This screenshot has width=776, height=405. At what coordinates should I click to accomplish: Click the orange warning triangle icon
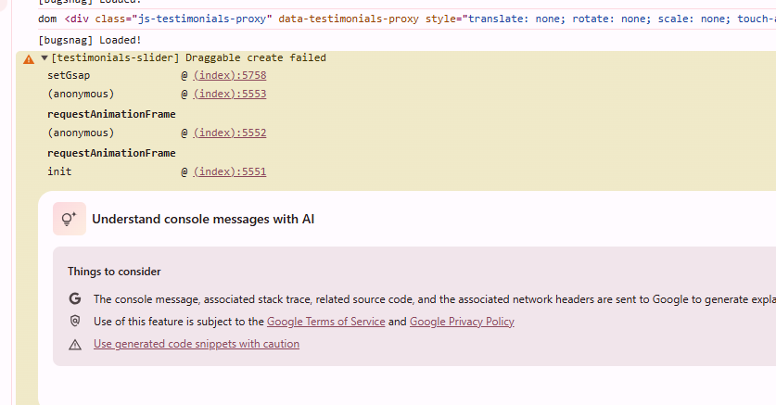[x=29, y=59]
